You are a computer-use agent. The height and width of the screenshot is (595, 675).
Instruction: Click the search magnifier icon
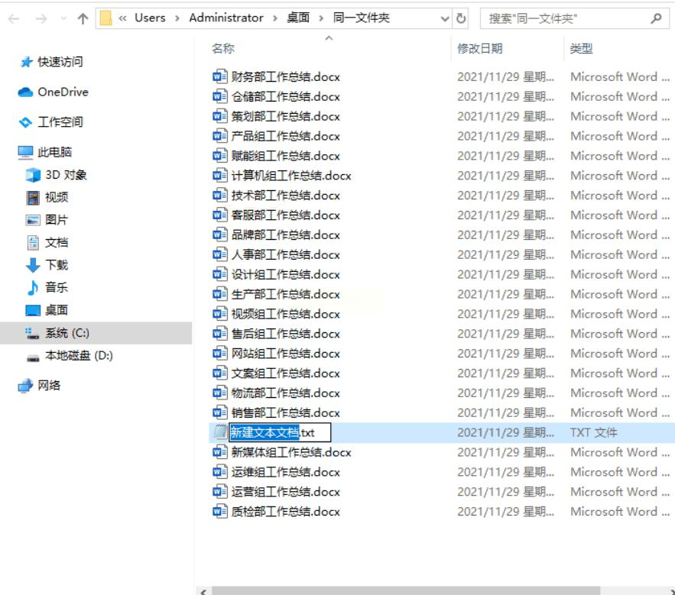pos(656,18)
